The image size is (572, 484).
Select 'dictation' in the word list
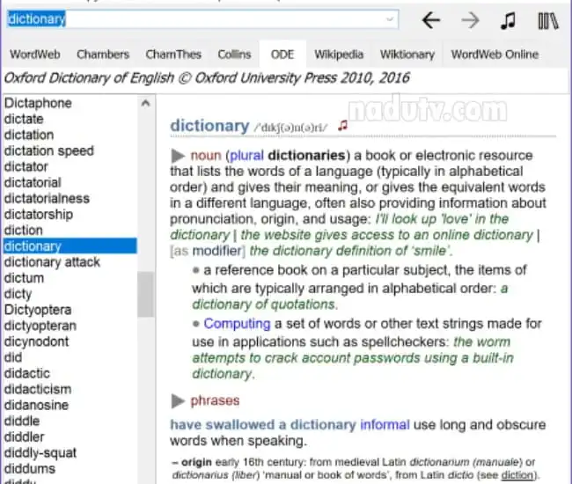tap(29, 135)
